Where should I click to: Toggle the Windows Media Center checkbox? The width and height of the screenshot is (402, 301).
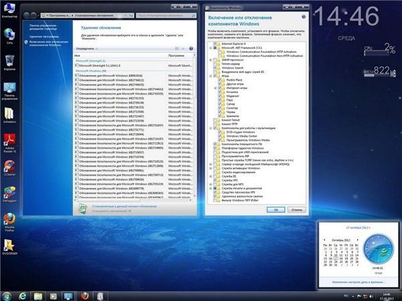tap(220, 136)
